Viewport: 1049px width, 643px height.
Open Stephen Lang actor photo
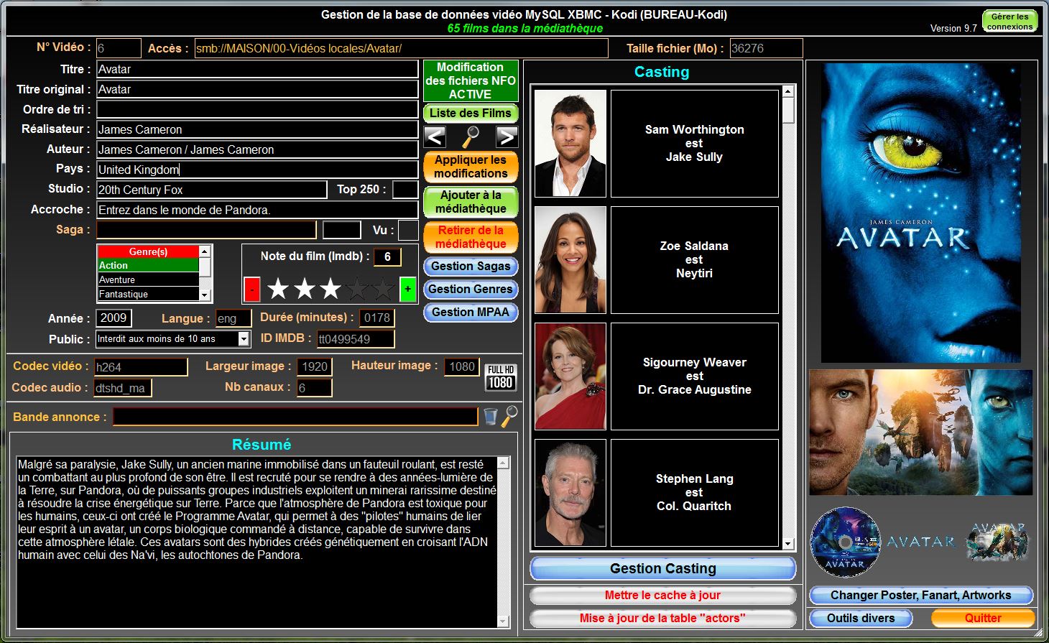pyautogui.click(x=570, y=492)
